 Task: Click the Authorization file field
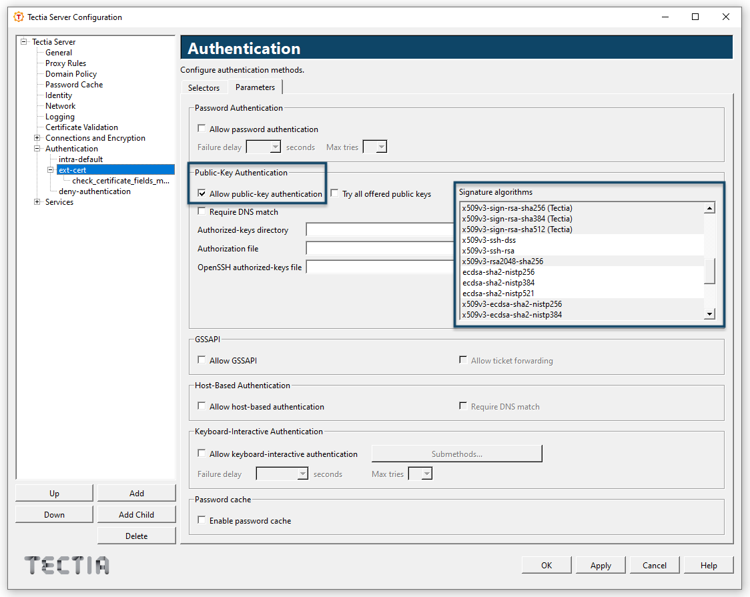380,249
